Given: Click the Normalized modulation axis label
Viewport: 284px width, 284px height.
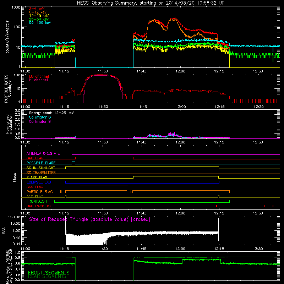Looking at the screenshot, I should point(9,124).
